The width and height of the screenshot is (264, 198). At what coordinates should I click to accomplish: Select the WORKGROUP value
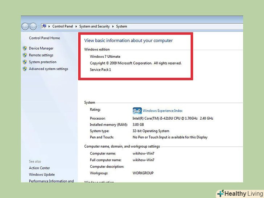pyautogui.click(x=143, y=173)
